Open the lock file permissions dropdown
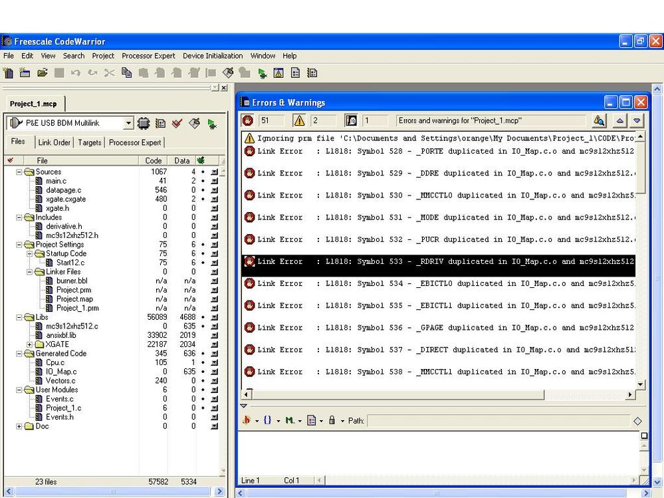This screenshot has width=664, height=498. pos(336,420)
